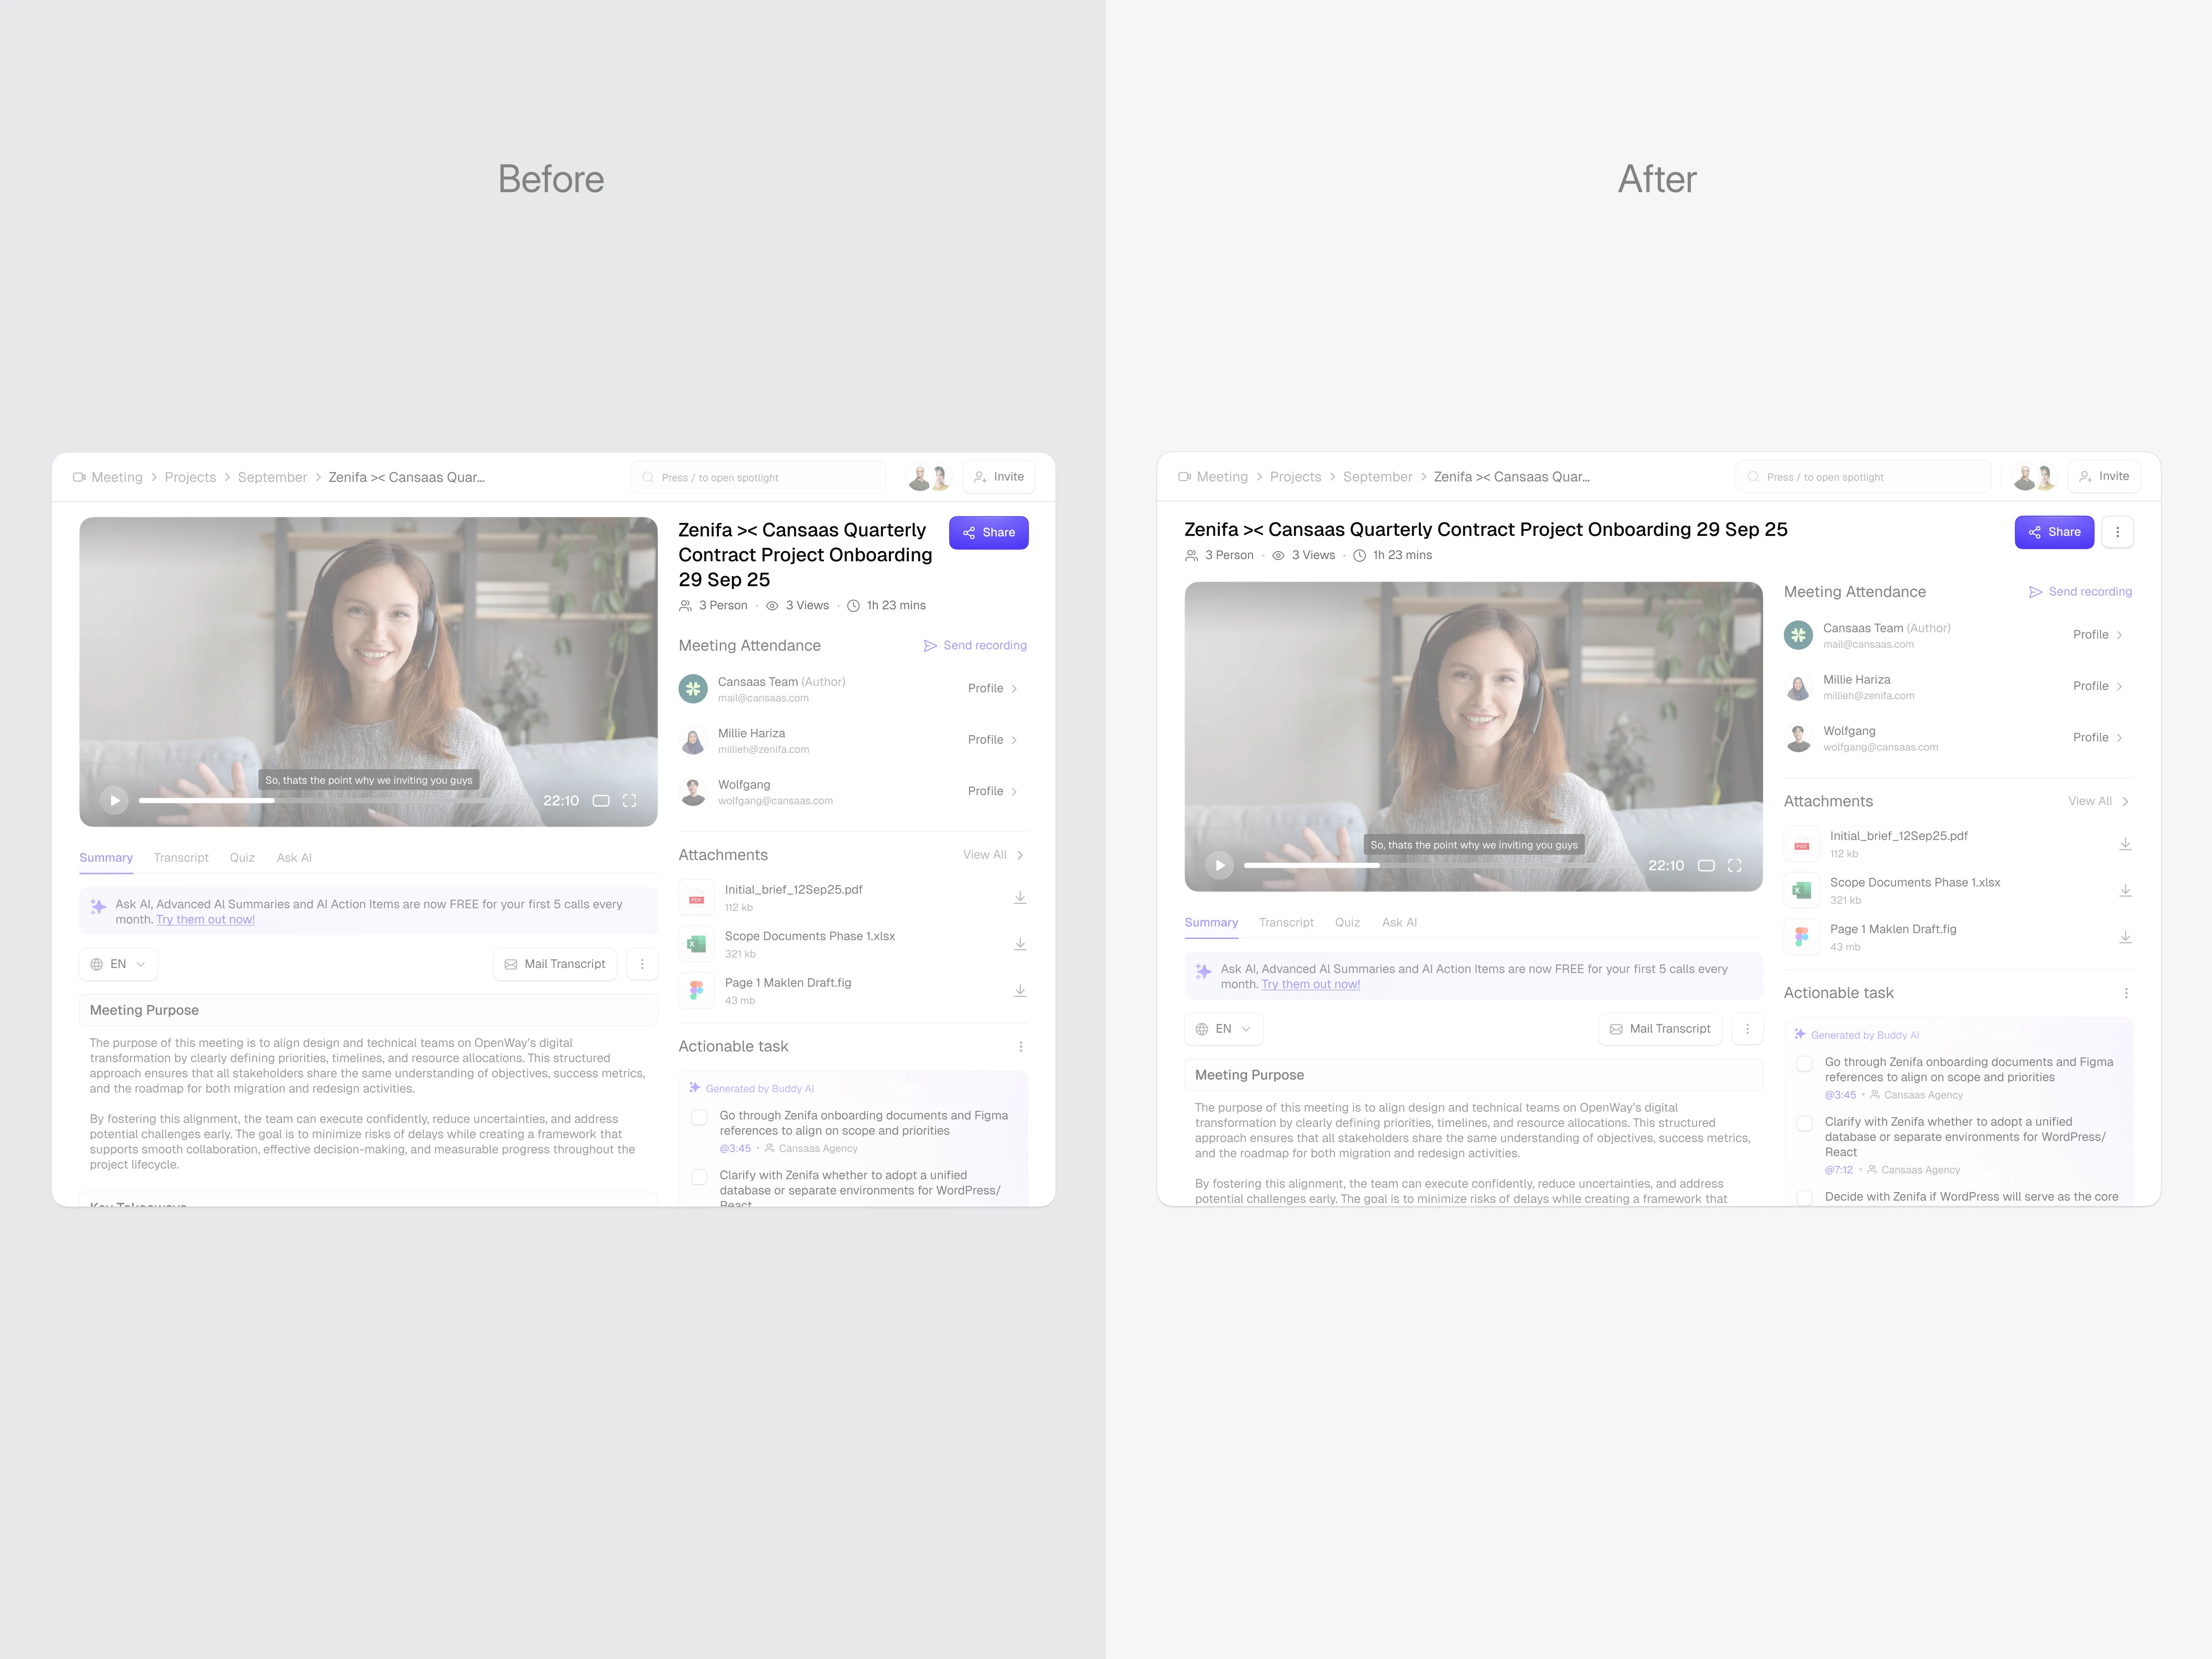Click Share button in Before layout
This screenshot has height=1659, width=2212.
(988, 533)
